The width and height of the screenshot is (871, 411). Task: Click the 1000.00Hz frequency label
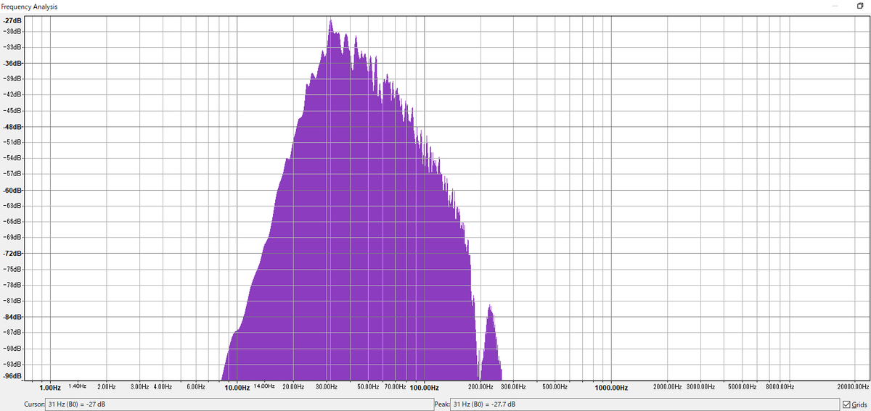pyautogui.click(x=611, y=388)
